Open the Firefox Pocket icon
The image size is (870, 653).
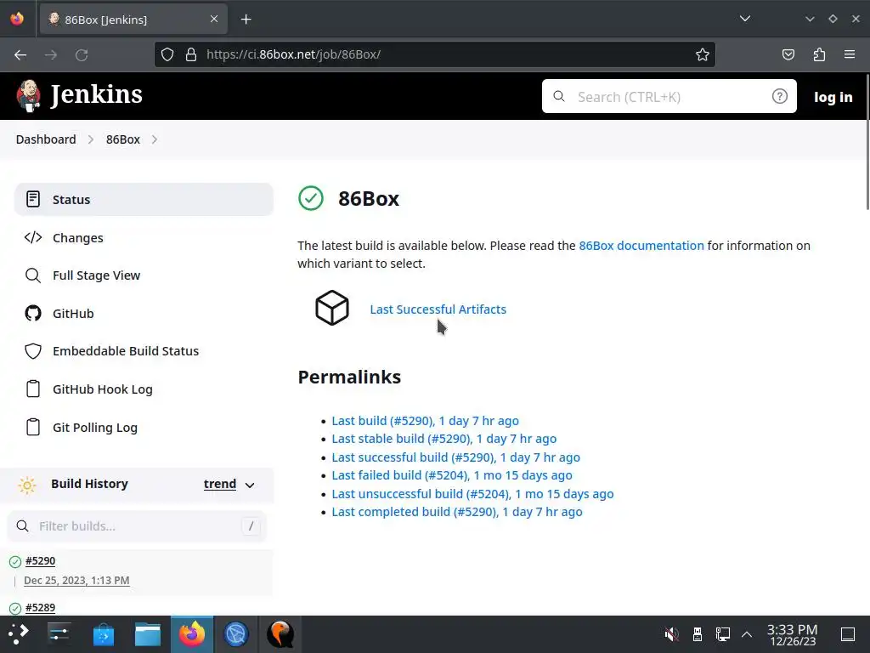788,54
